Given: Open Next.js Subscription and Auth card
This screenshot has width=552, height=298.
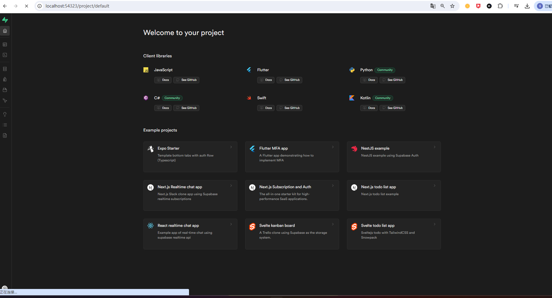Looking at the screenshot, I should (292, 195).
